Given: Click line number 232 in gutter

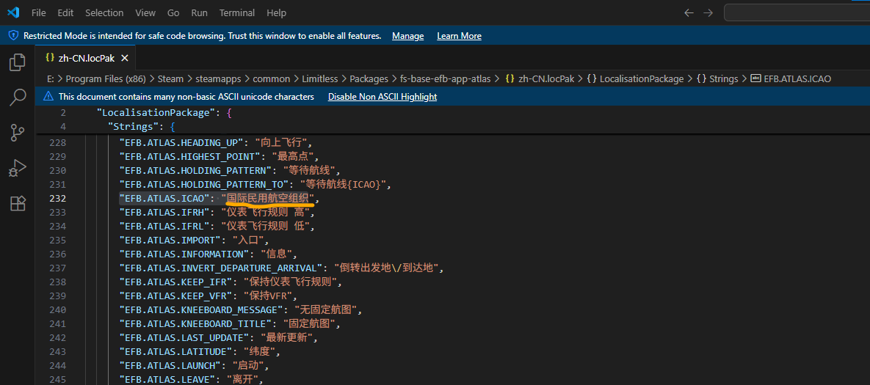Looking at the screenshot, I should (57, 198).
